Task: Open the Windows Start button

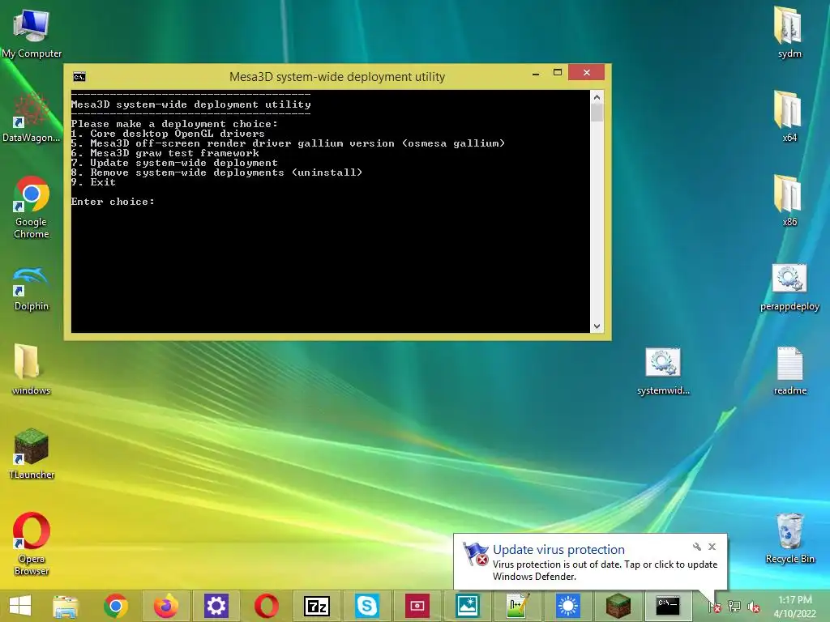Action: 20,606
